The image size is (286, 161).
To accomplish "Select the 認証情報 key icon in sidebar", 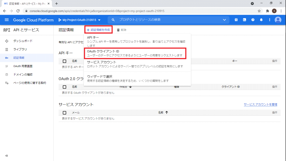I will [x=6, y=58].
